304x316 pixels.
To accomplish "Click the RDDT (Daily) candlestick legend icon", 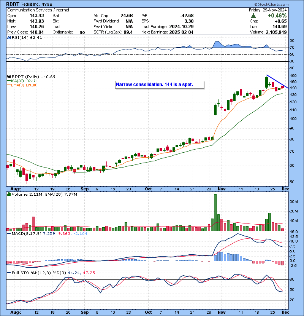I will click(9, 77).
